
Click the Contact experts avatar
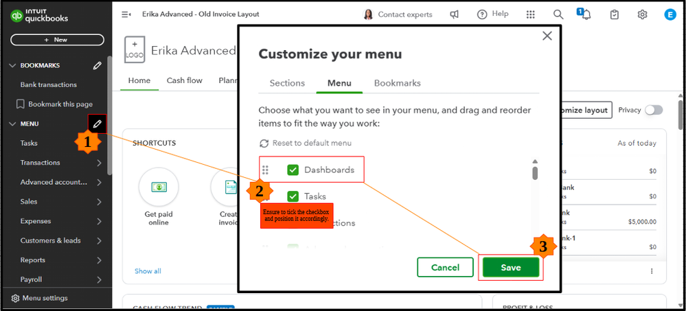368,14
